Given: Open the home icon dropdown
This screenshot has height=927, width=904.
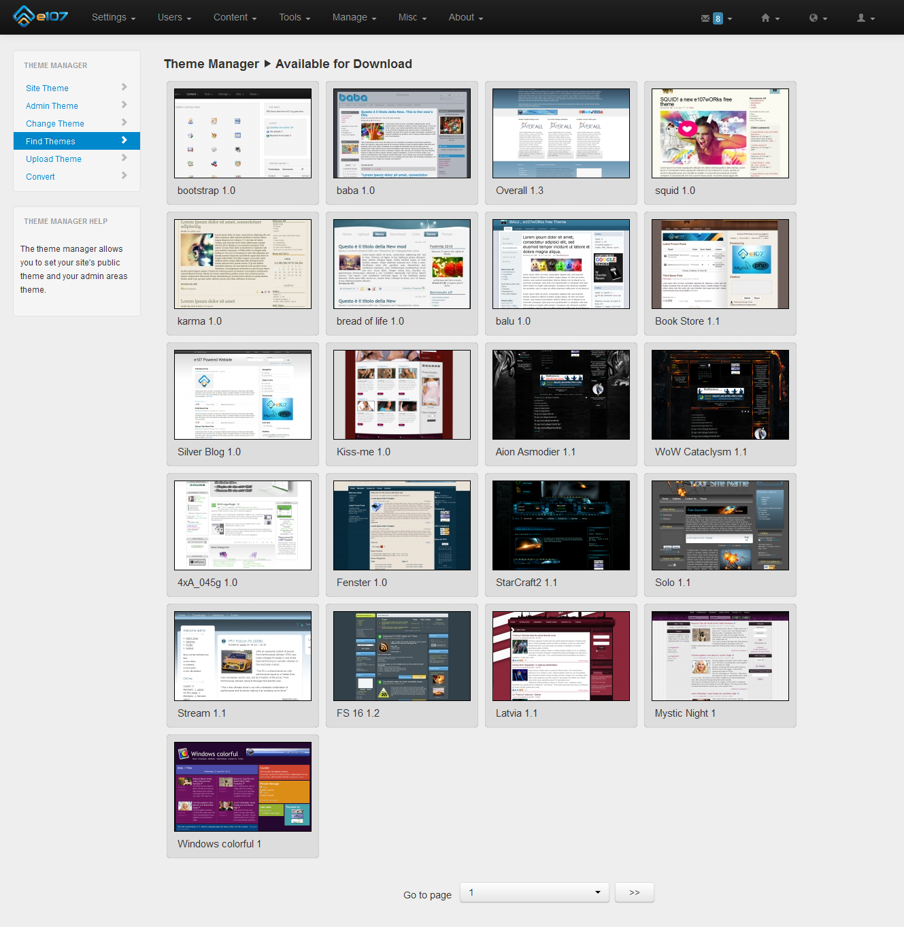Looking at the screenshot, I should pyautogui.click(x=770, y=18).
